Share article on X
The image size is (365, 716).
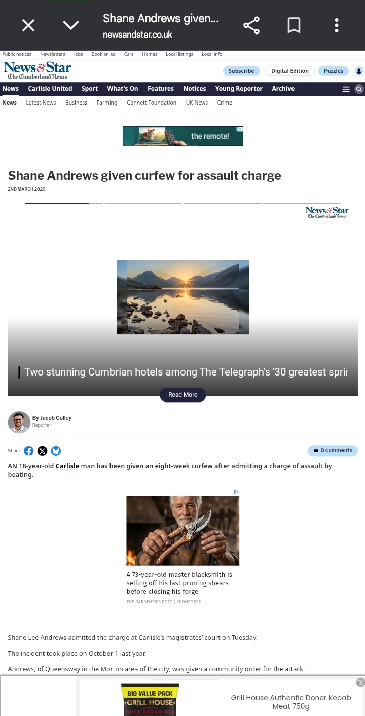(43, 451)
